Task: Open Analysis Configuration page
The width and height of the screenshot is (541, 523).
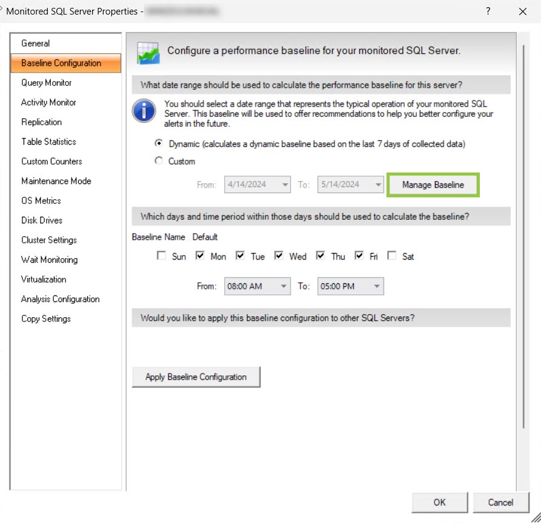Action: coord(65,299)
